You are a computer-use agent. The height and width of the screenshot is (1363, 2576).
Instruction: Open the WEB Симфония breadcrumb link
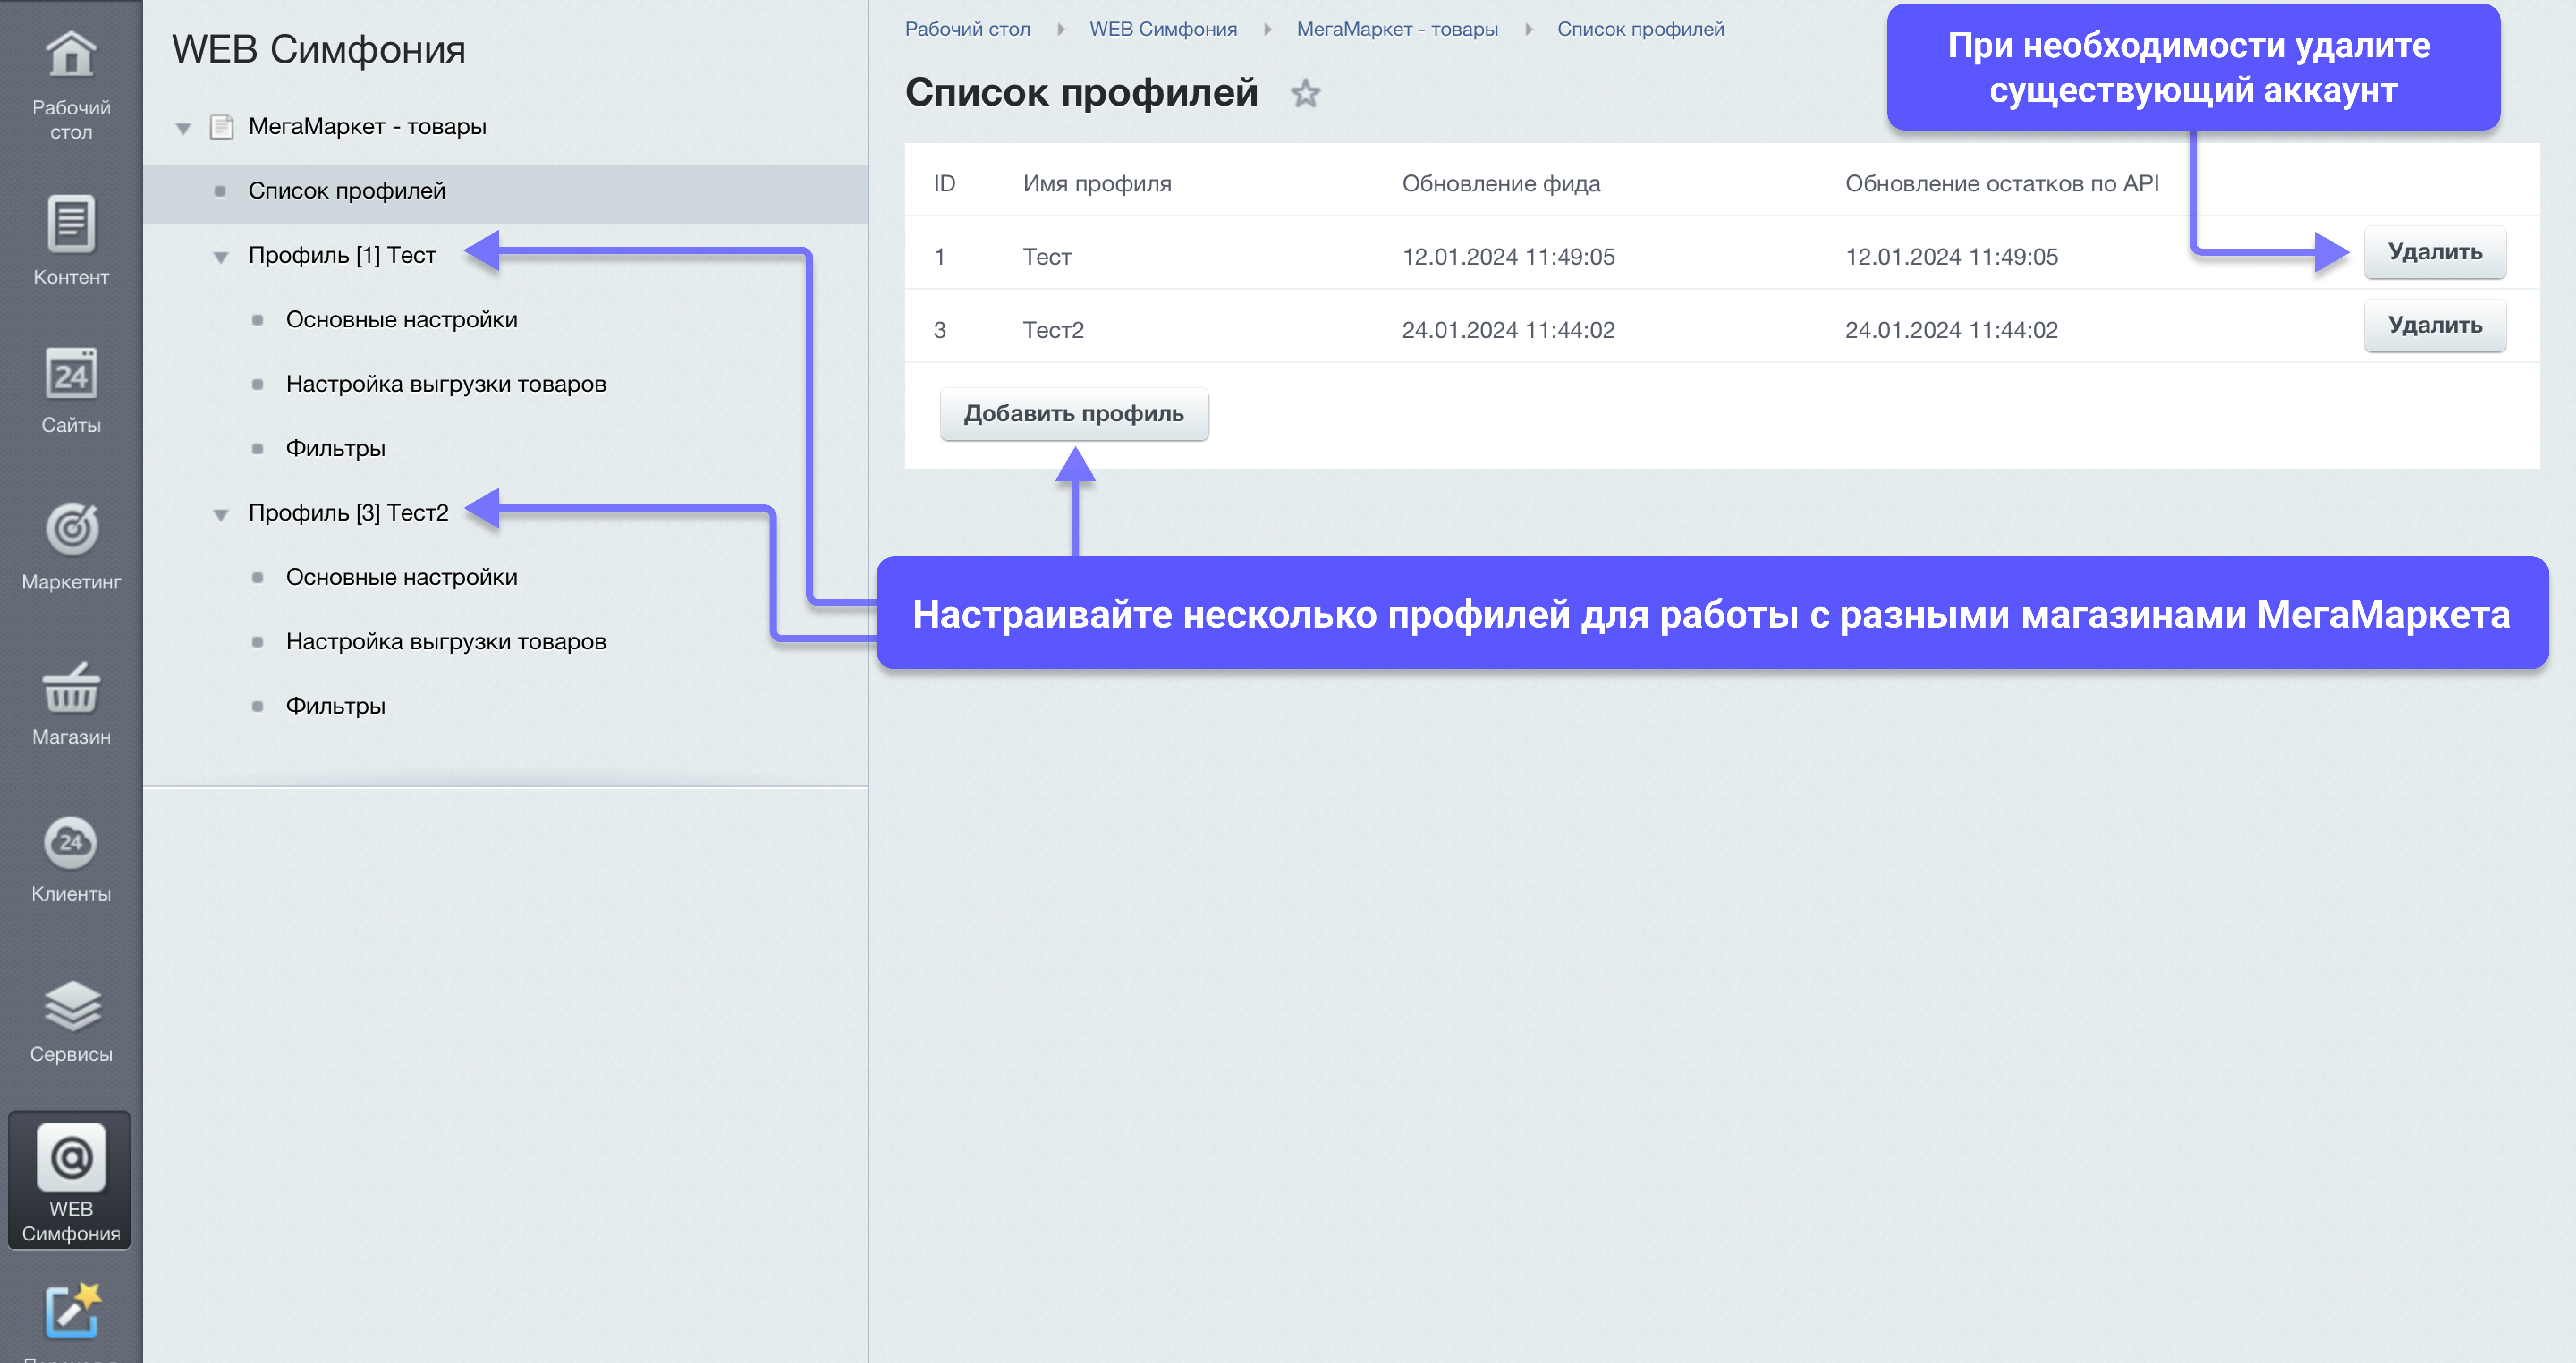(x=1162, y=29)
